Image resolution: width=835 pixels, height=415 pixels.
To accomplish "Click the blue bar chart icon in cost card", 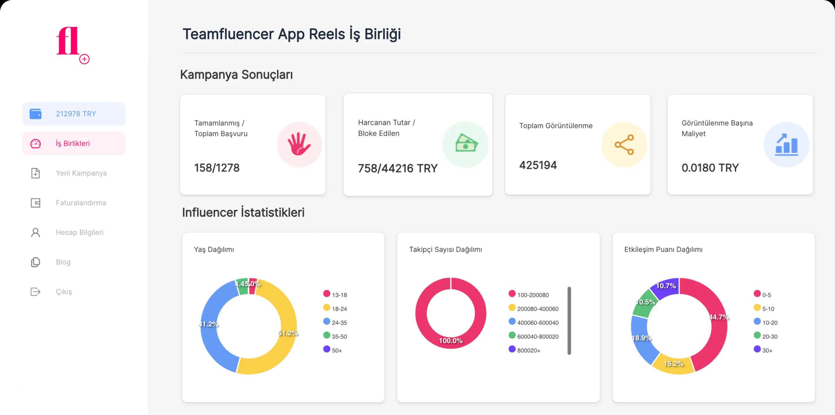I will [786, 144].
